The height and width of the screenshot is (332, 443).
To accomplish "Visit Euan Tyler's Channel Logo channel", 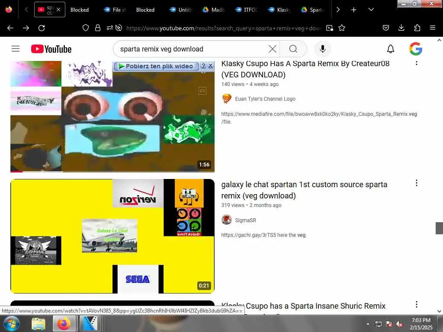I will [x=265, y=99].
